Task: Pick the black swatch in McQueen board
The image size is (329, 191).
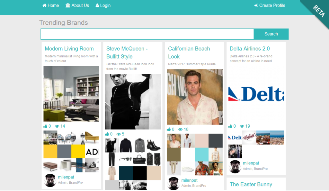Action: click(x=140, y=173)
